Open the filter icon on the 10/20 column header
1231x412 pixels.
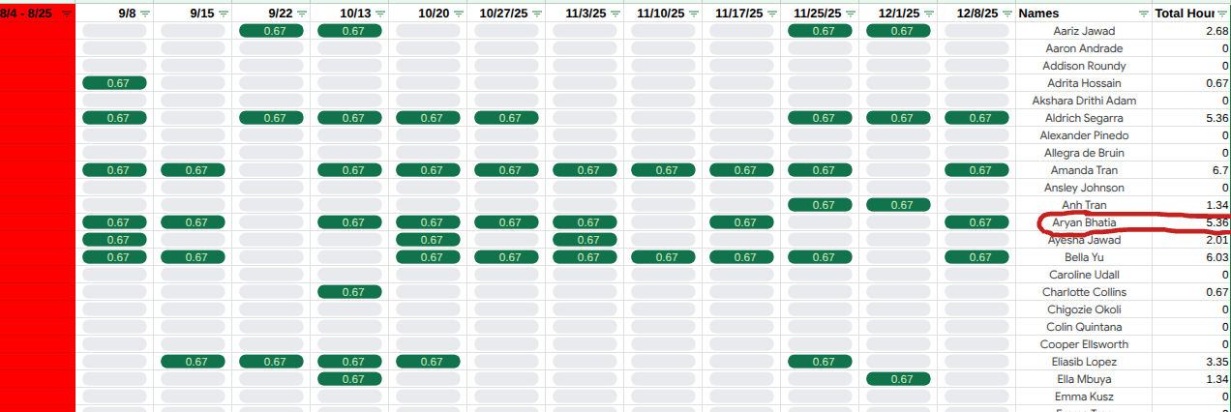pos(459,14)
